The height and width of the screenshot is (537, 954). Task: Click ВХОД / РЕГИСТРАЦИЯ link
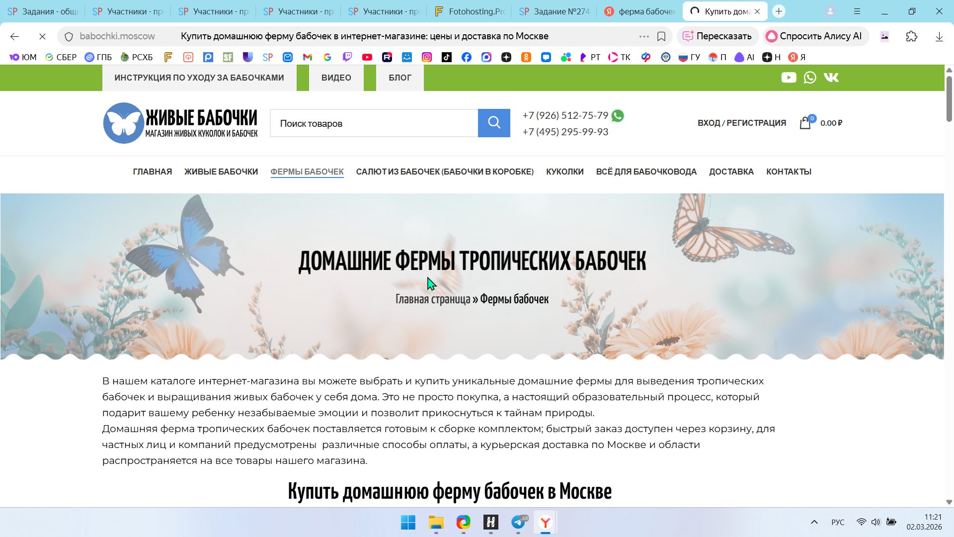click(x=742, y=123)
